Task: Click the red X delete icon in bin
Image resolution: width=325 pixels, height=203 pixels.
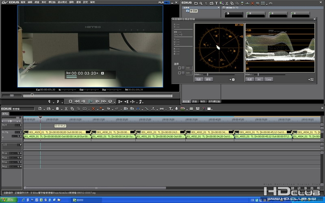Action: coord(252,3)
